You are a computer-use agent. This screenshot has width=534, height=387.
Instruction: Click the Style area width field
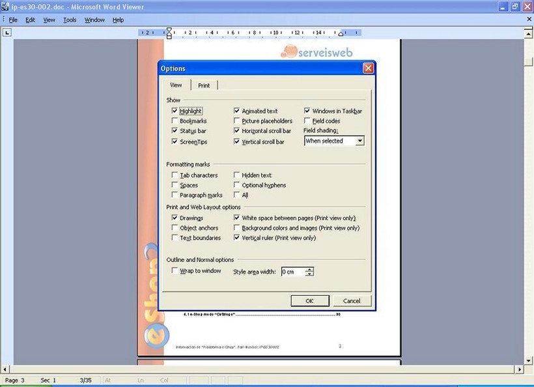293,272
